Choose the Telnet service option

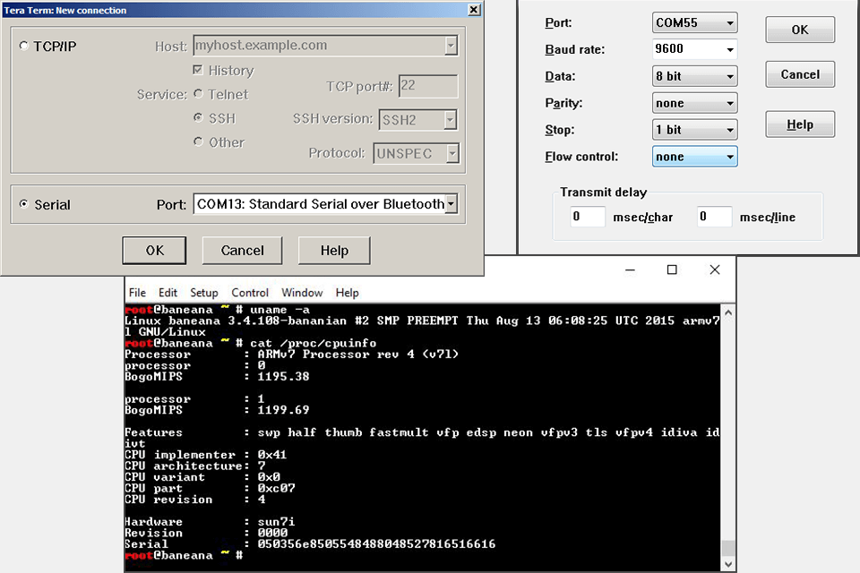tap(199, 94)
